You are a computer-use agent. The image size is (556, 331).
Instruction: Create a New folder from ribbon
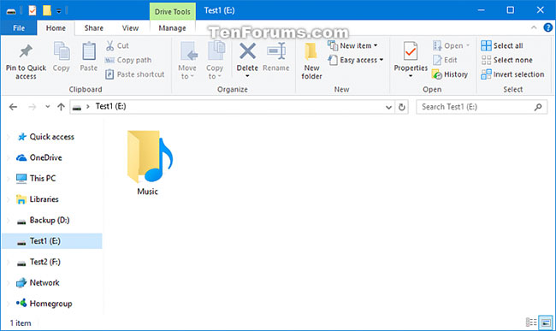coord(311,61)
